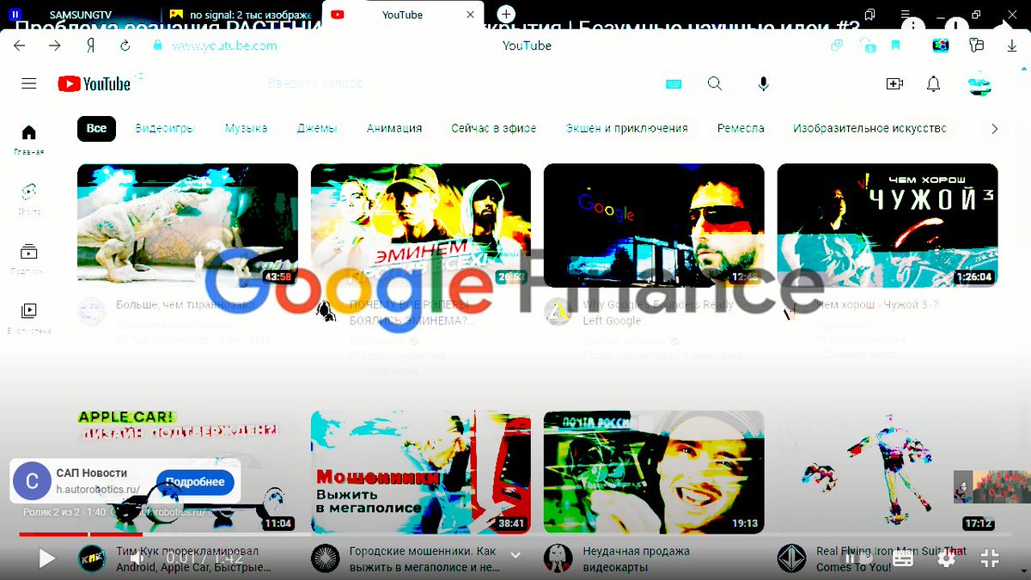Open the h.autorobotics.ru/ ad link
The image size is (1031, 580).
click(x=98, y=489)
